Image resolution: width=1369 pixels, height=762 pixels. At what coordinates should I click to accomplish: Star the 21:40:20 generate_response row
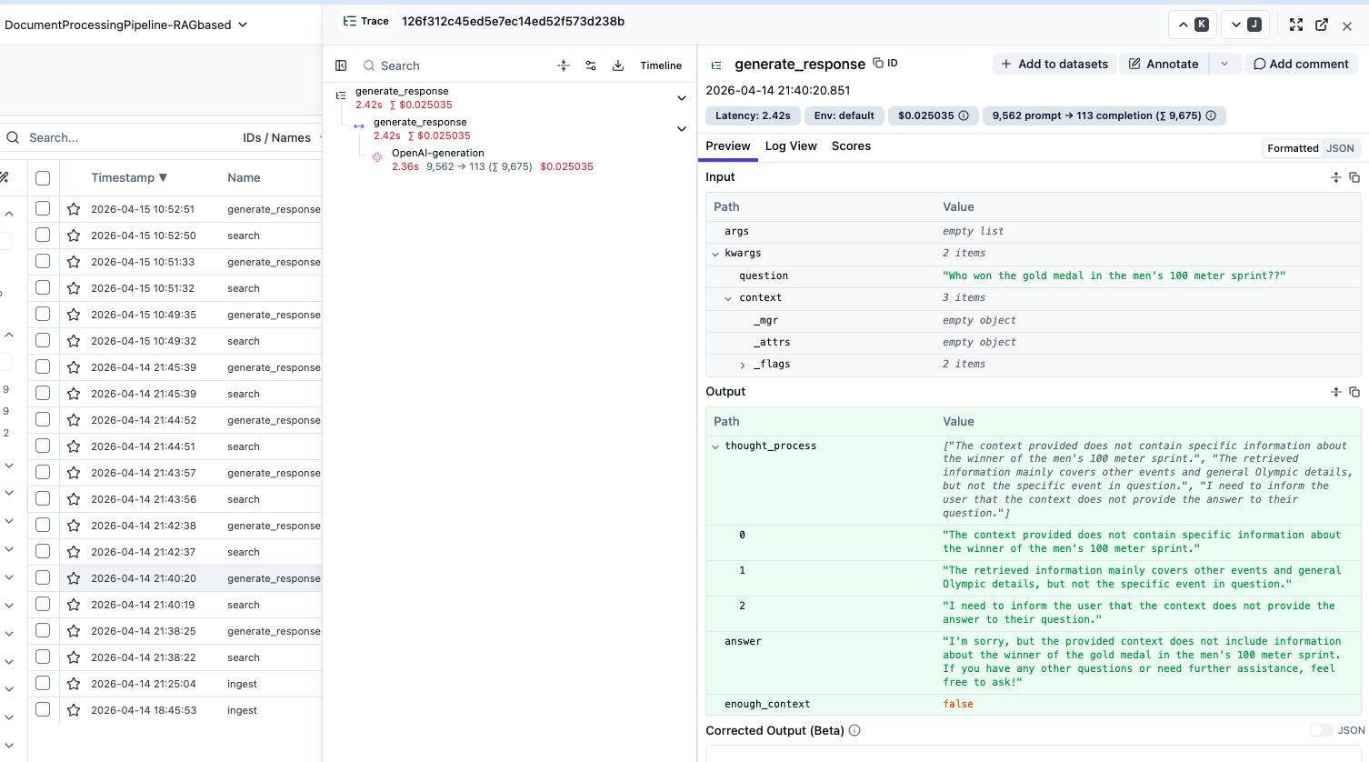pos(74,578)
